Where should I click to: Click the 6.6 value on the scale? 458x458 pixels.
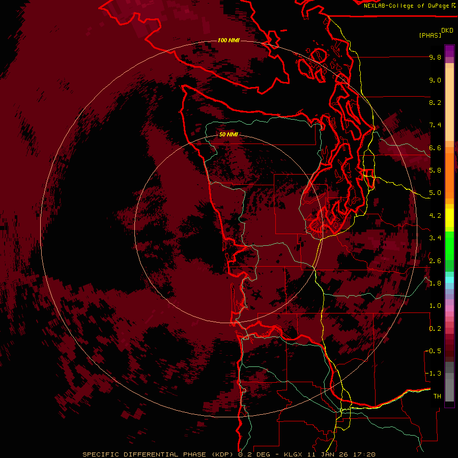[x=435, y=148]
